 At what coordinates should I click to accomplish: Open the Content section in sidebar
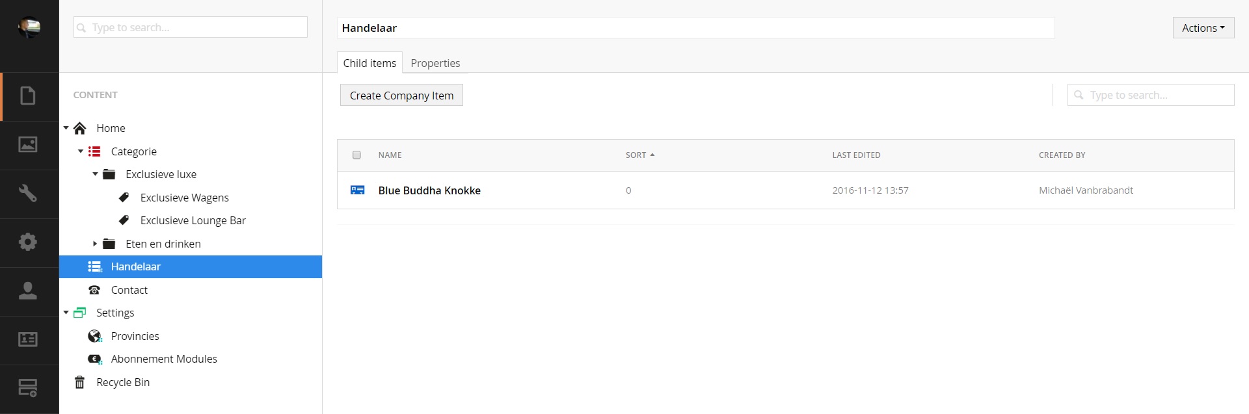[x=28, y=96]
